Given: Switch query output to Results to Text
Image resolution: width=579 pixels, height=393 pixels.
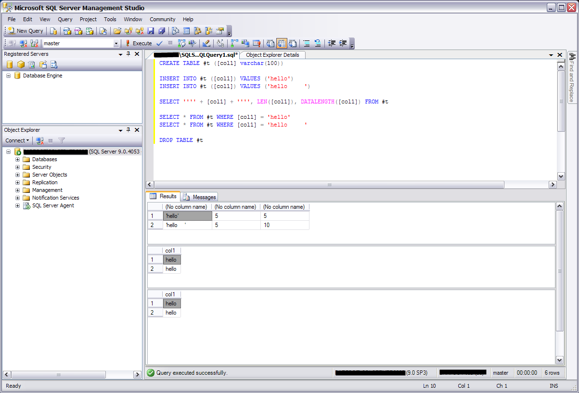Looking at the screenshot, I should [x=270, y=43].
